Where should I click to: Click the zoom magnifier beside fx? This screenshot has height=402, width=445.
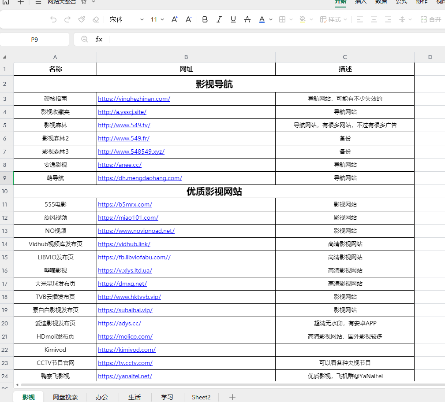84,39
